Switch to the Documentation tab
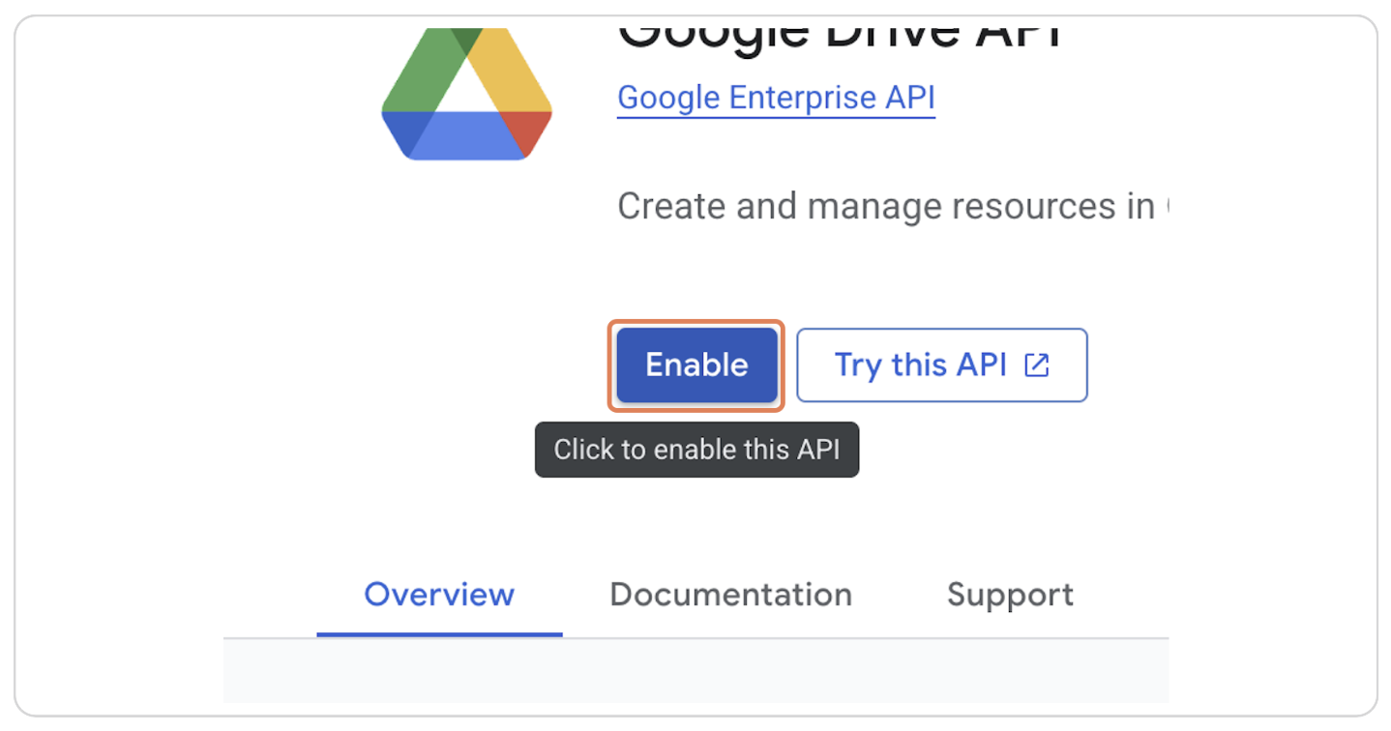The width and height of the screenshot is (1391, 731). [730, 595]
